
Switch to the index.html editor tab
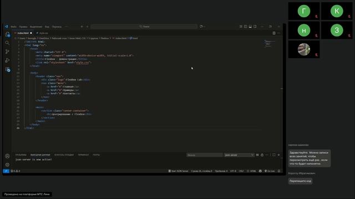tap(23, 33)
